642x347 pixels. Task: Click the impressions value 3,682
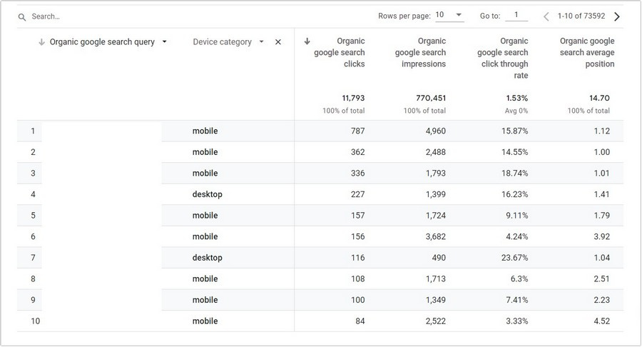point(436,236)
